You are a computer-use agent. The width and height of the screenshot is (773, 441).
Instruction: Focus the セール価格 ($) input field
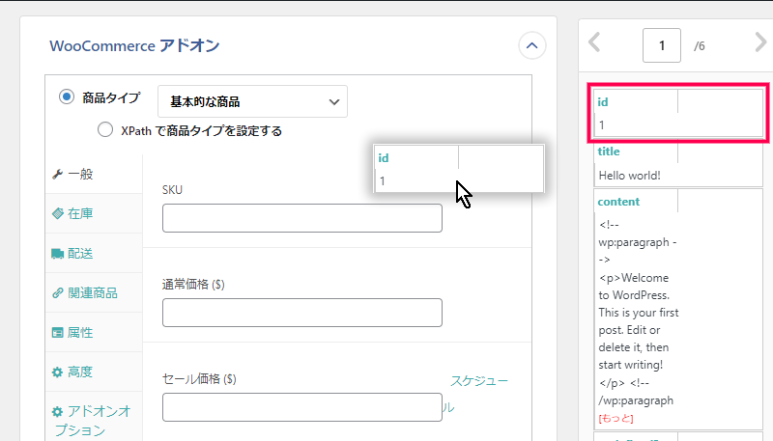pyautogui.click(x=302, y=407)
